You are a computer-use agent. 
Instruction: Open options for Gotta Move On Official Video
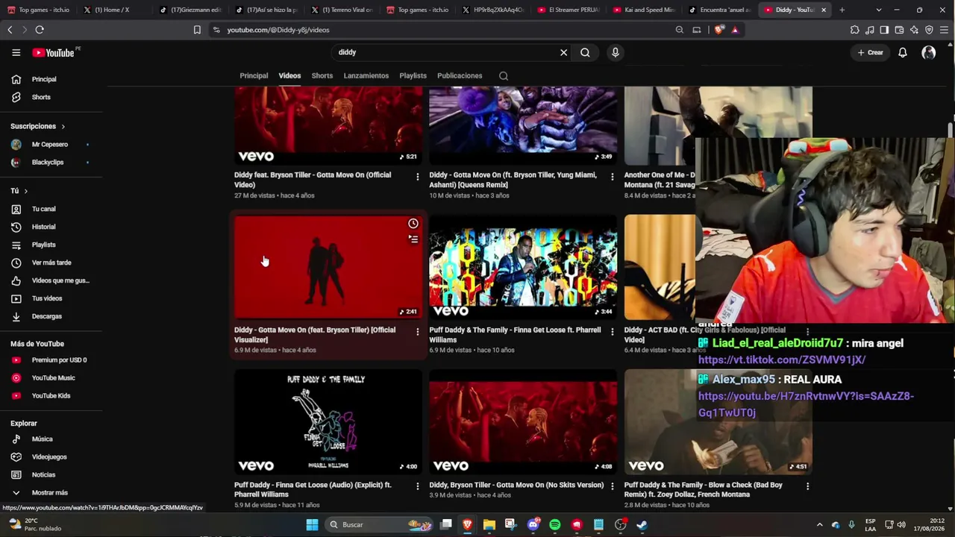click(x=417, y=177)
